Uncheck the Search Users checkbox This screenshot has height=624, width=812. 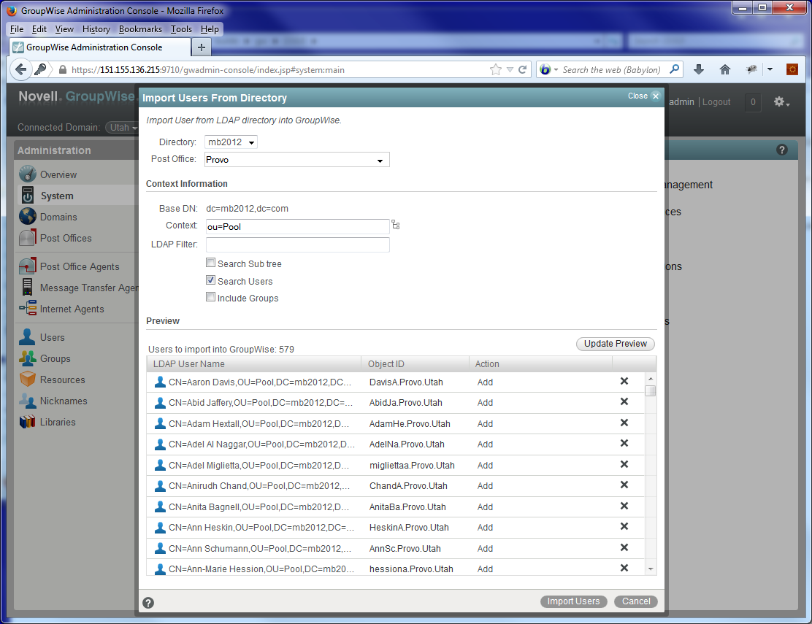211,280
